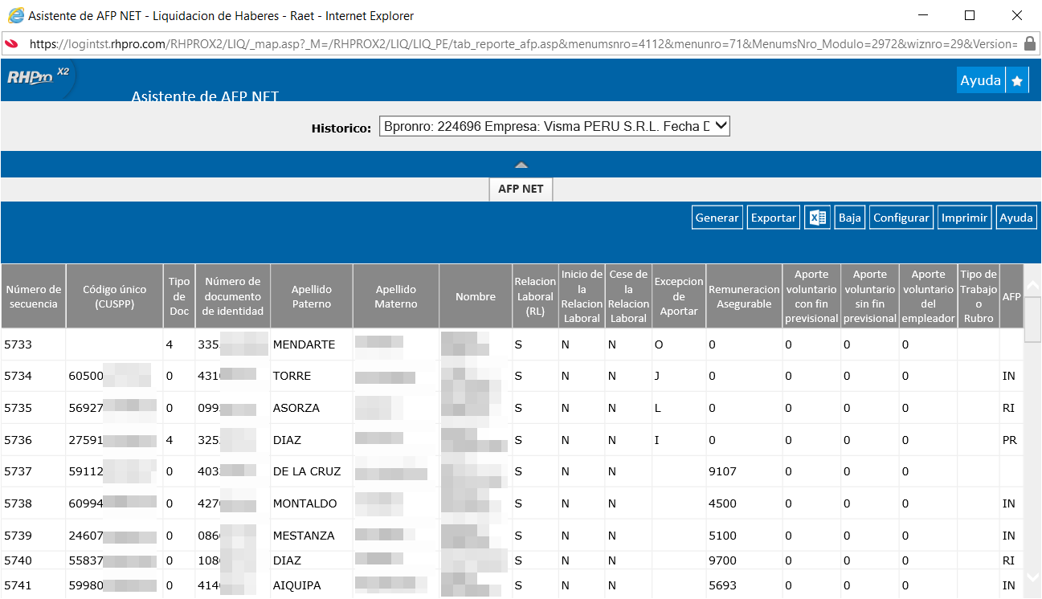Click the Apellido Paterno column header
Screen dimensions: 1042x599
tap(312, 296)
